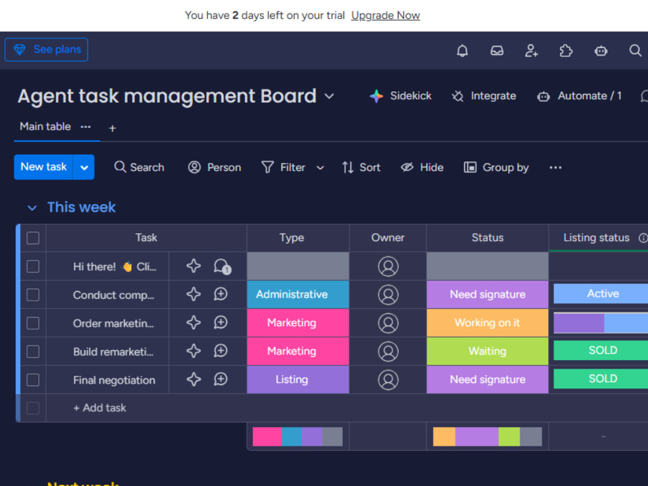Filter by Person
The height and width of the screenshot is (486, 648).
point(214,167)
